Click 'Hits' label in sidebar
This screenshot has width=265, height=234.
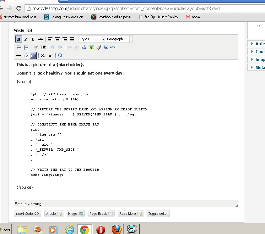pyautogui.click(x=257, y=26)
